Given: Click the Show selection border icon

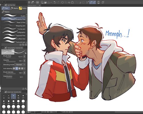Looking at the screenshot, I should [x=83, y=2].
